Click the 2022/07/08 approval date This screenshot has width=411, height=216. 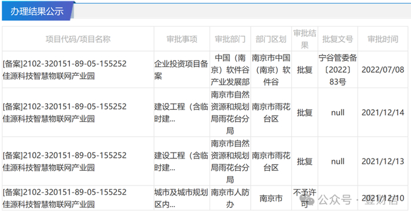383,70
